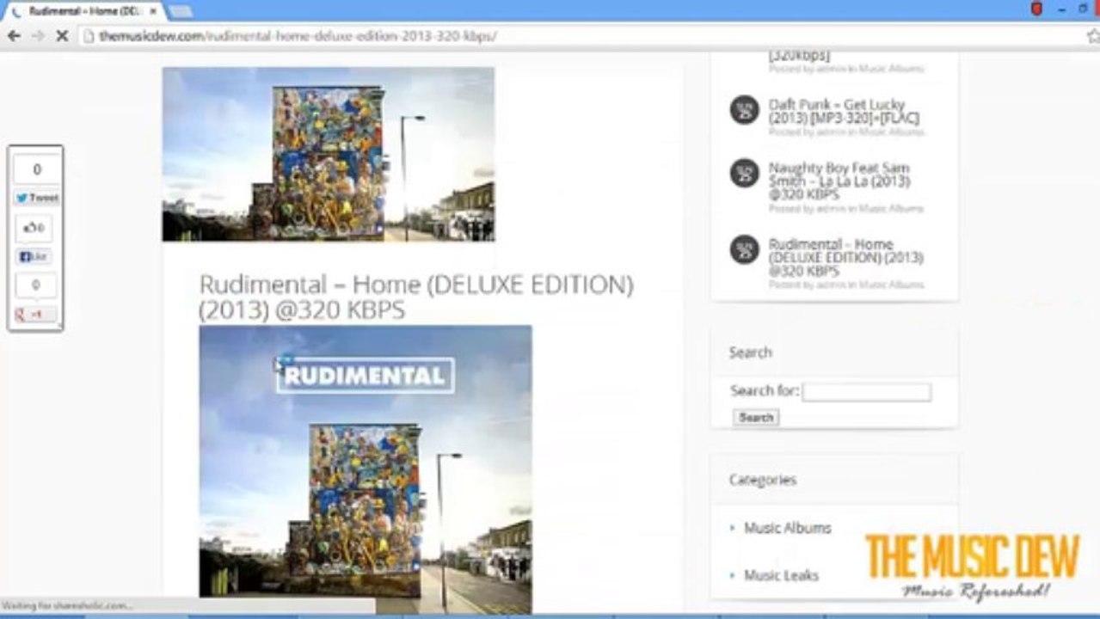Click the Tweet share button
The height and width of the screenshot is (619, 1100).
pos(37,198)
